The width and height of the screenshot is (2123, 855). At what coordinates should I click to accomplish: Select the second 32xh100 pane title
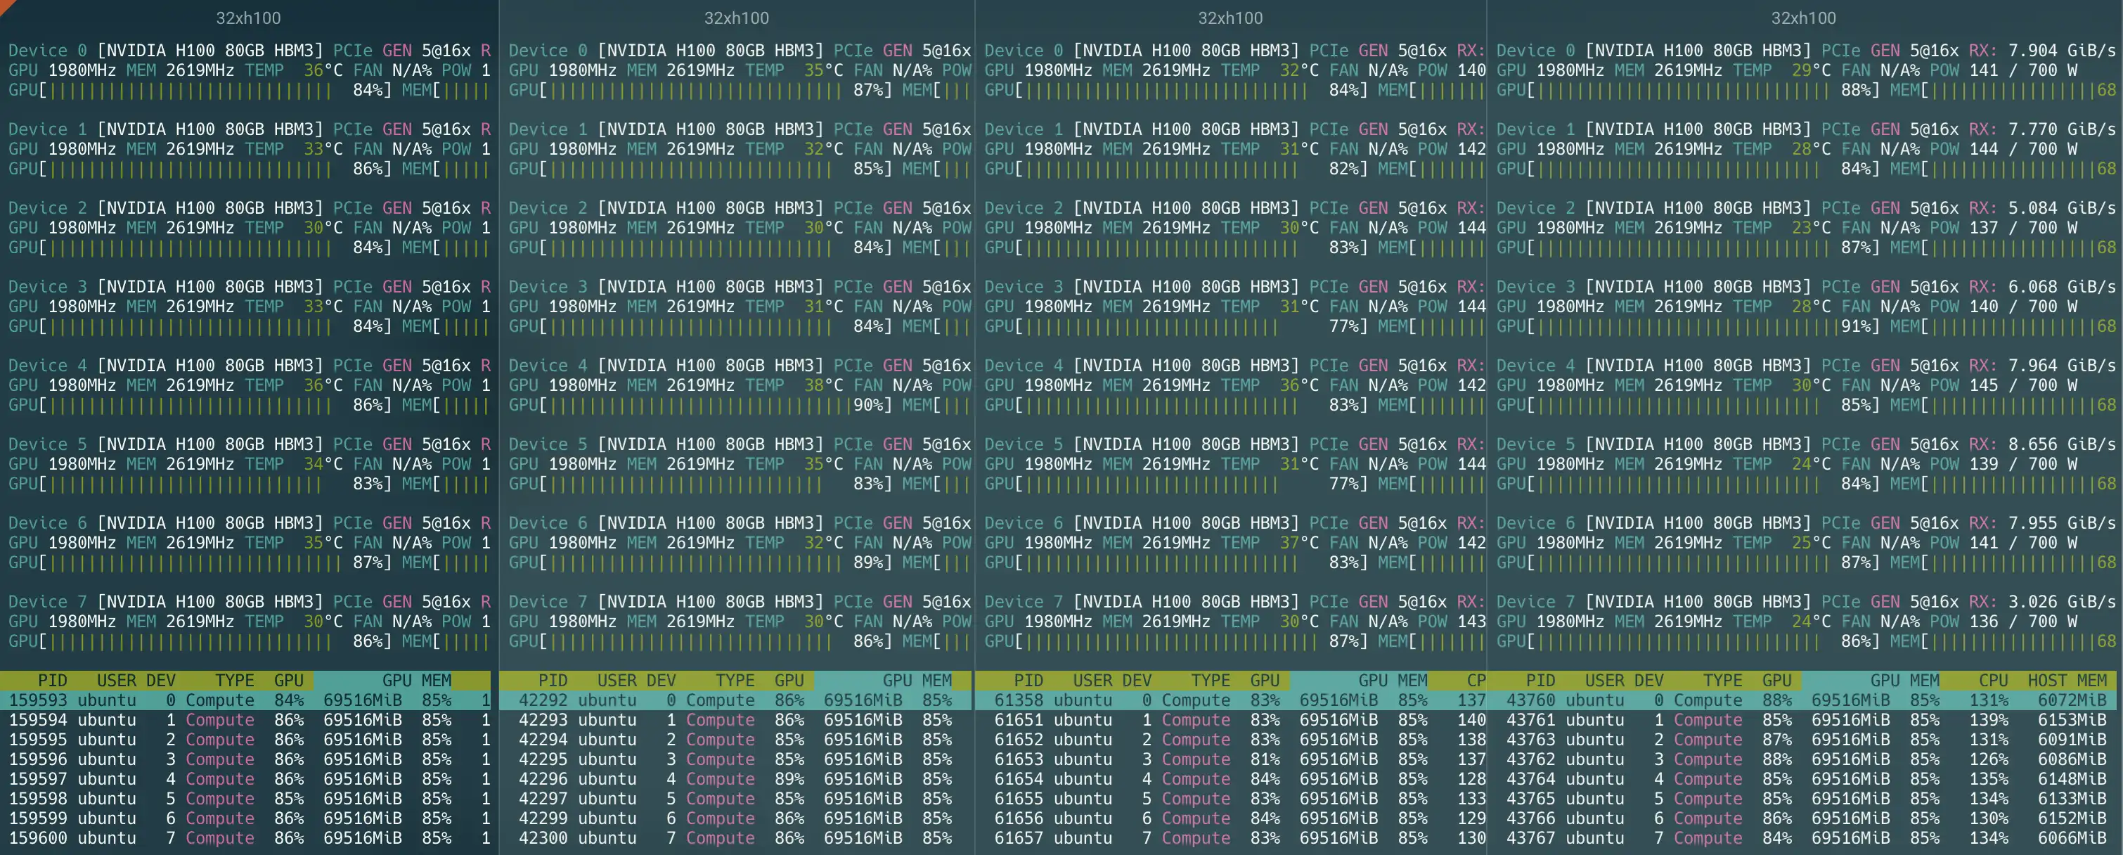pos(736,18)
